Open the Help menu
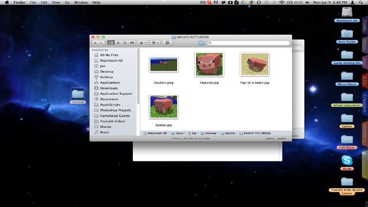The image size is (368, 207). point(96,2)
